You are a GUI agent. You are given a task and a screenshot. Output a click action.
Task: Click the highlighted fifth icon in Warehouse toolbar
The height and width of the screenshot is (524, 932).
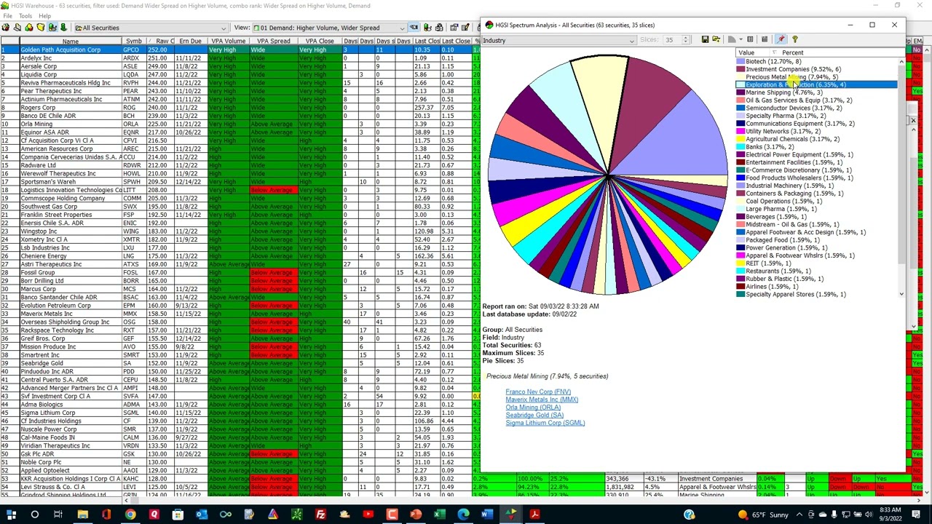(x=52, y=28)
